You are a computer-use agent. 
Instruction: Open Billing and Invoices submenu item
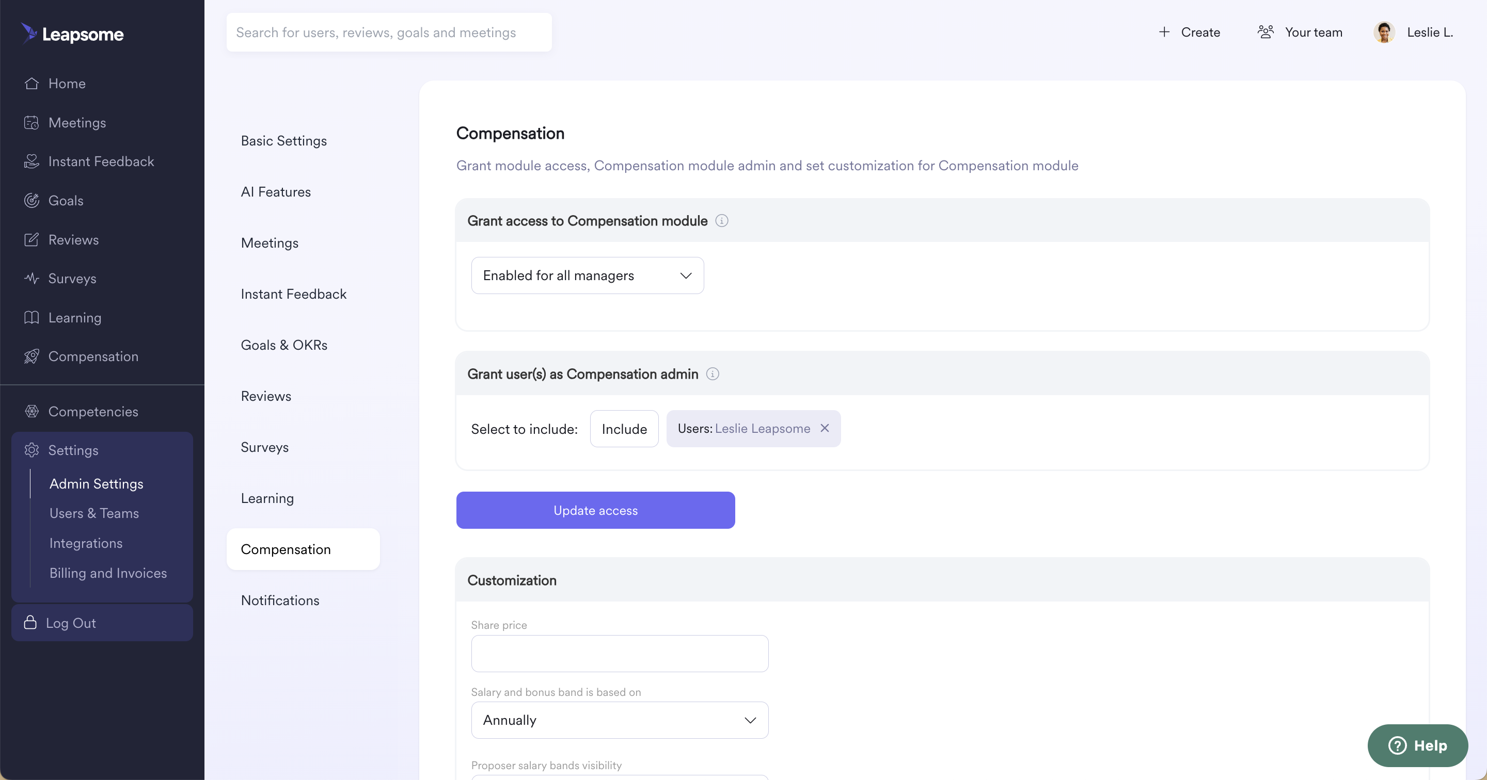pos(108,574)
